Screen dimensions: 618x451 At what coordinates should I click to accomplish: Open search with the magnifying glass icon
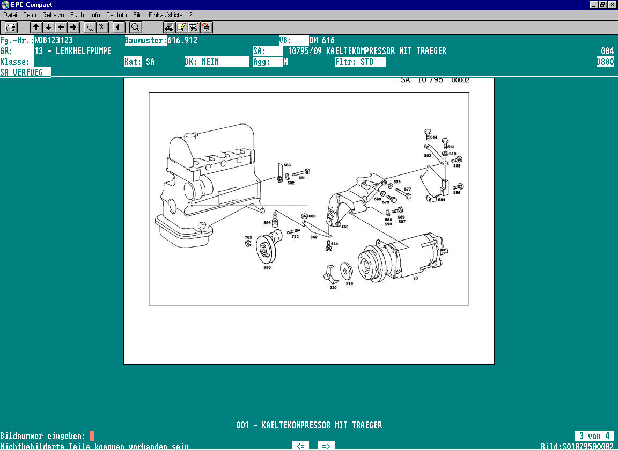[135, 27]
